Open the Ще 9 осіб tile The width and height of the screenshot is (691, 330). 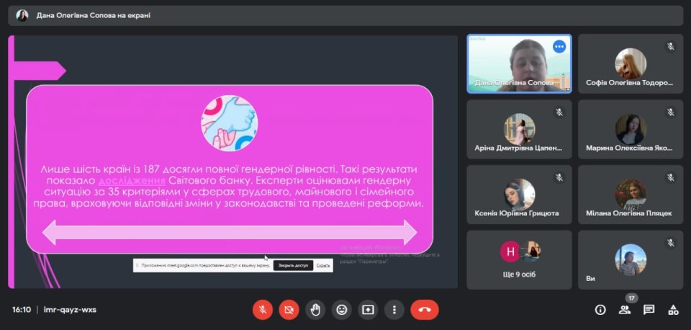point(519,260)
